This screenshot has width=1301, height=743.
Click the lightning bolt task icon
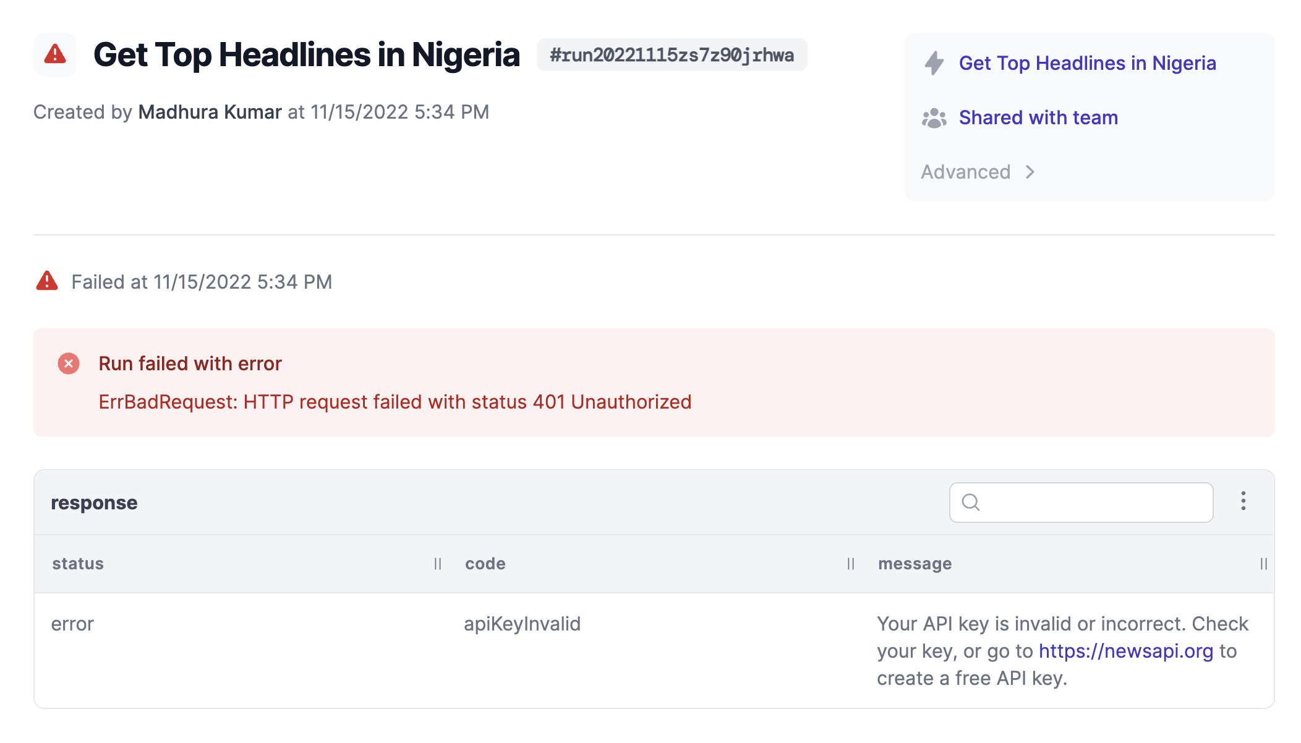point(934,63)
